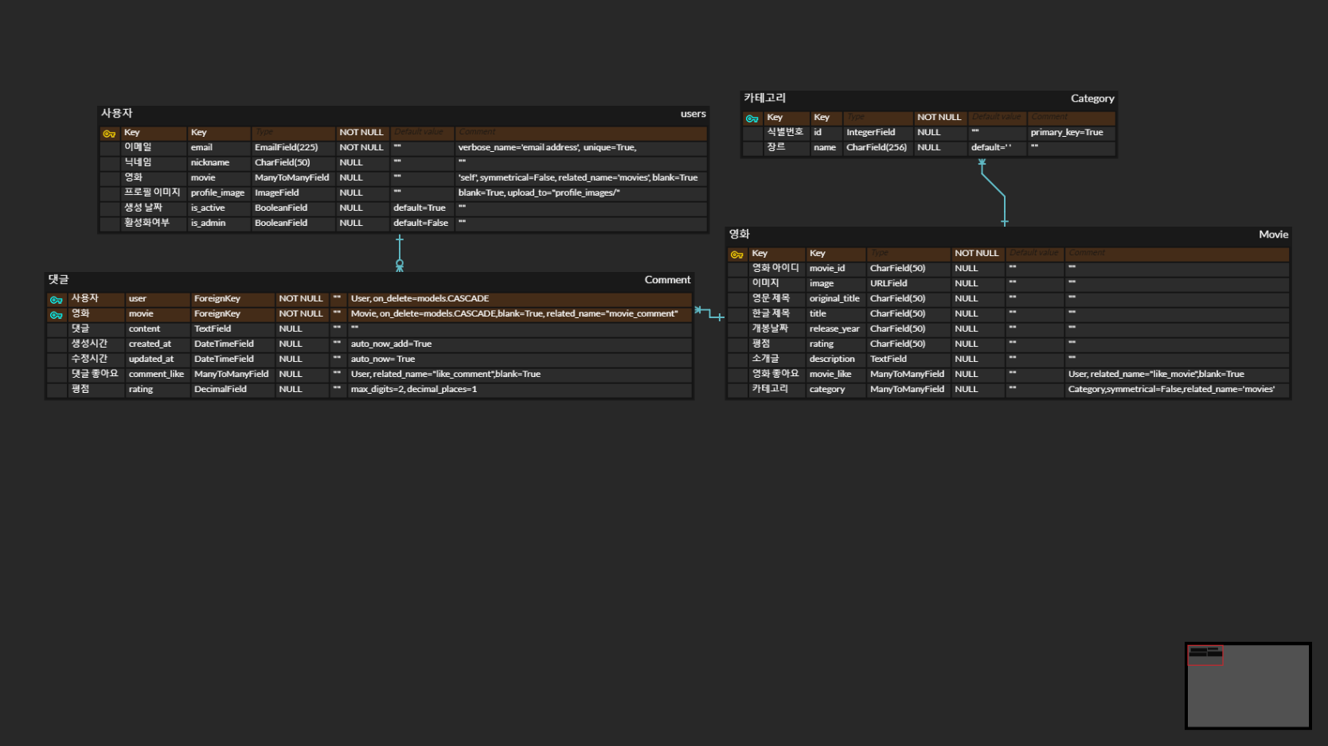Click the red viewport rectangle in the minimap
The height and width of the screenshot is (746, 1328).
1206,654
